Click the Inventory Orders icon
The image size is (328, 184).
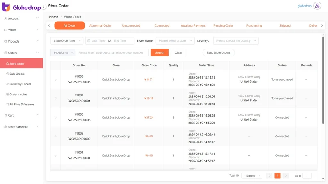pyautogui.click(x=7, y=84)
